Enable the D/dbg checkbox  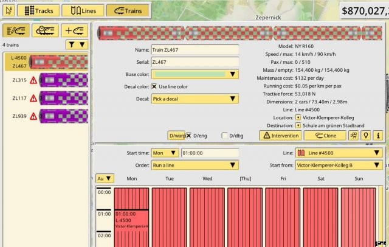225,135
